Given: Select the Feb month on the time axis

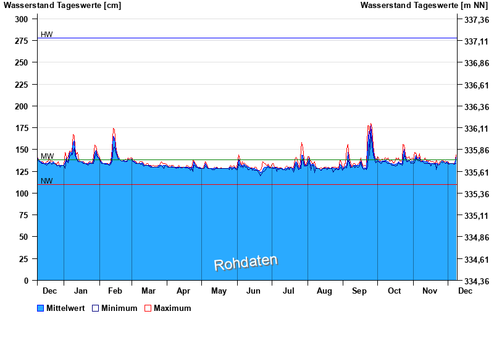Looking at the screenshot, I should point(115,291).
